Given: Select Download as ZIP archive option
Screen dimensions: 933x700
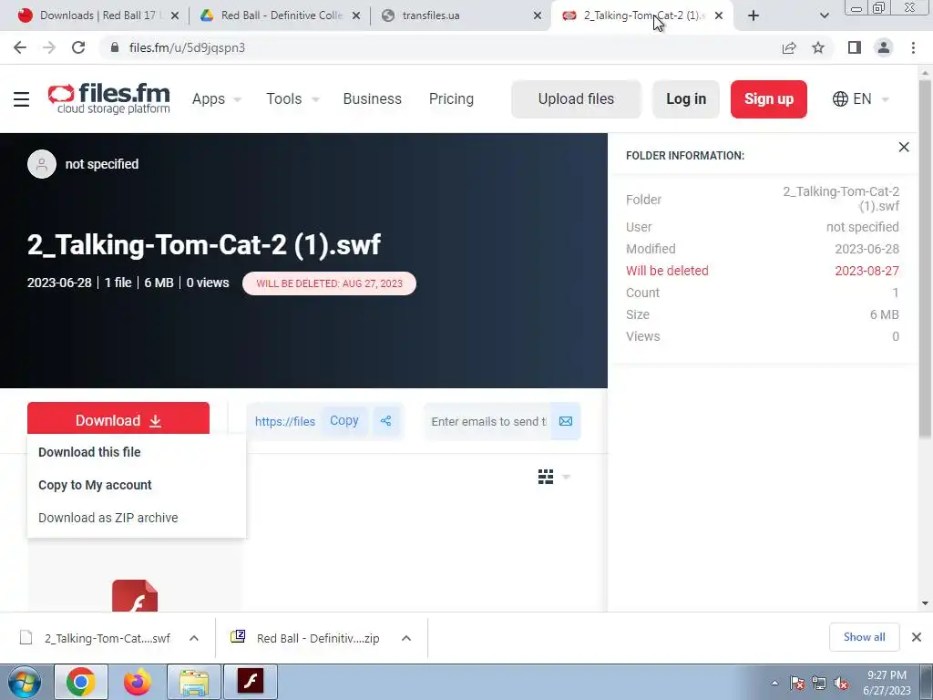Looking at the screenshot, I should click(x=108, y=518).
